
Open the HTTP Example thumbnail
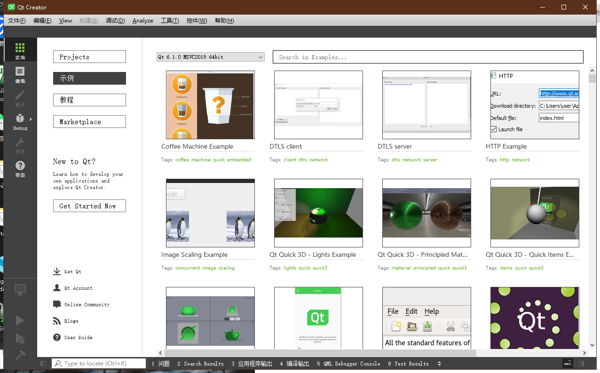535,105
